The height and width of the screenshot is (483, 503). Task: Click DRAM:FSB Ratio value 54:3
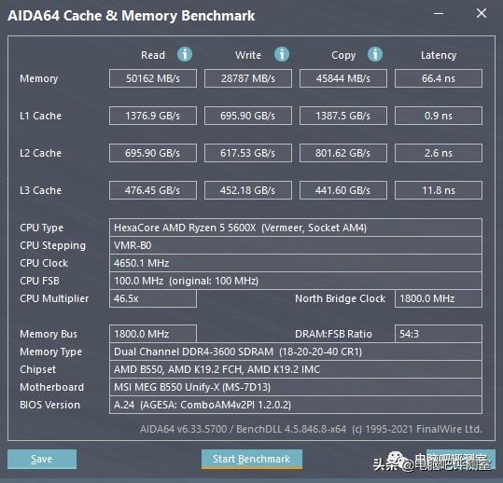coord(439,334)
